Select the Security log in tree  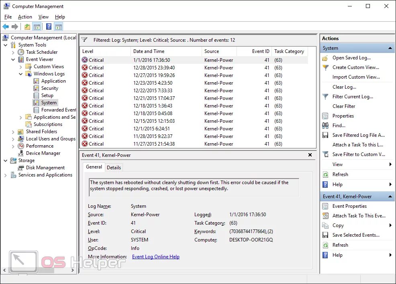tap(50, 88)
